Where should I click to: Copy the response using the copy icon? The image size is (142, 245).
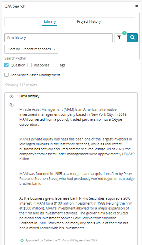click(11, 105)
